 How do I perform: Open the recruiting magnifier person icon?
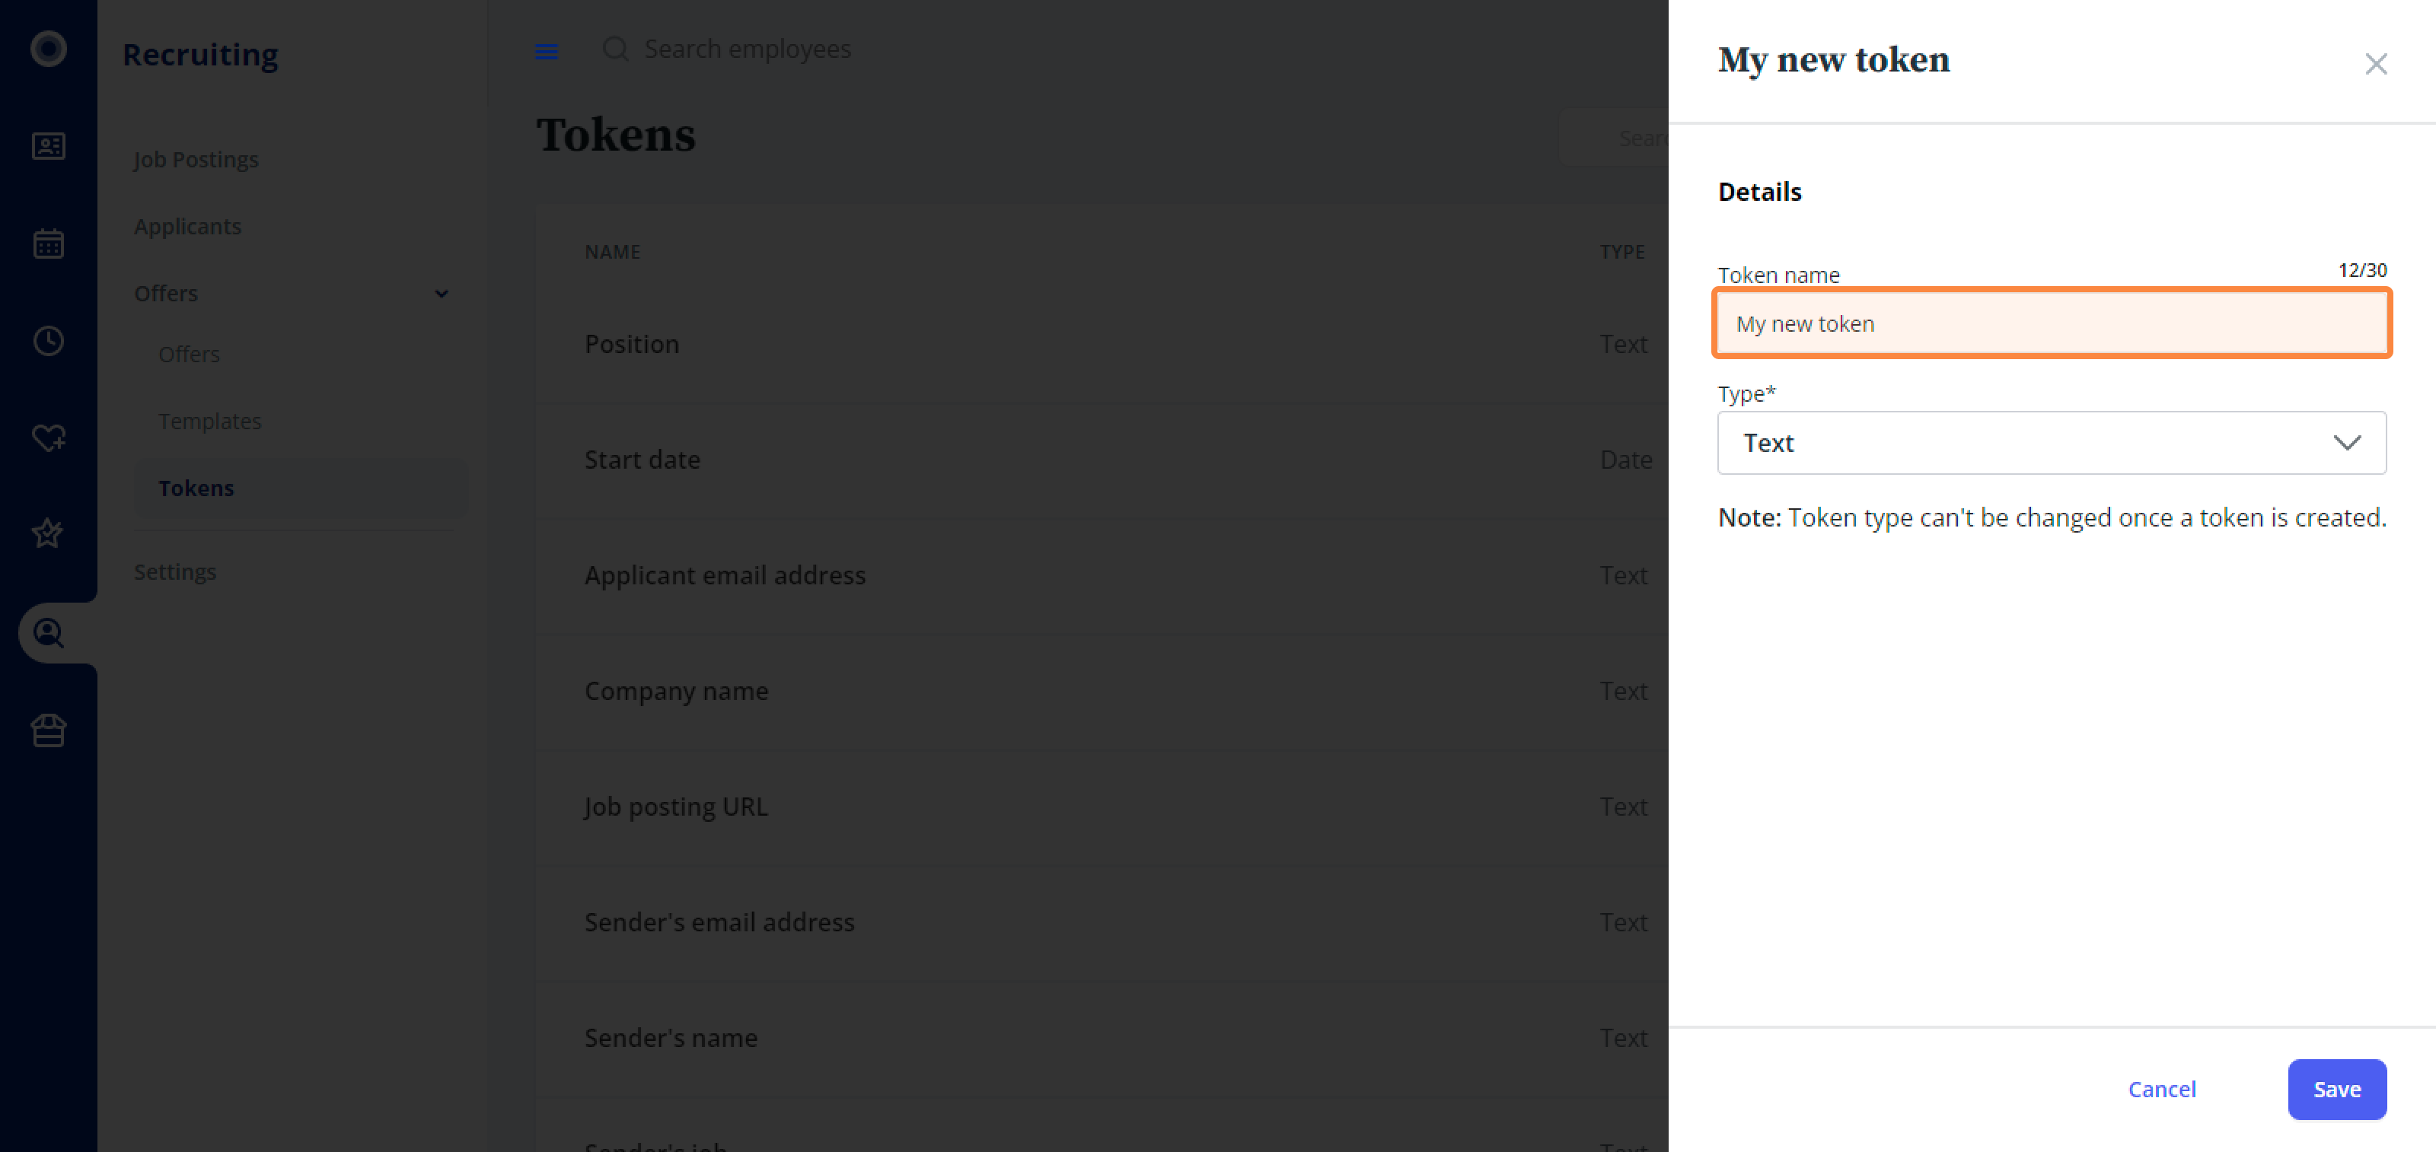coord(48,632)
